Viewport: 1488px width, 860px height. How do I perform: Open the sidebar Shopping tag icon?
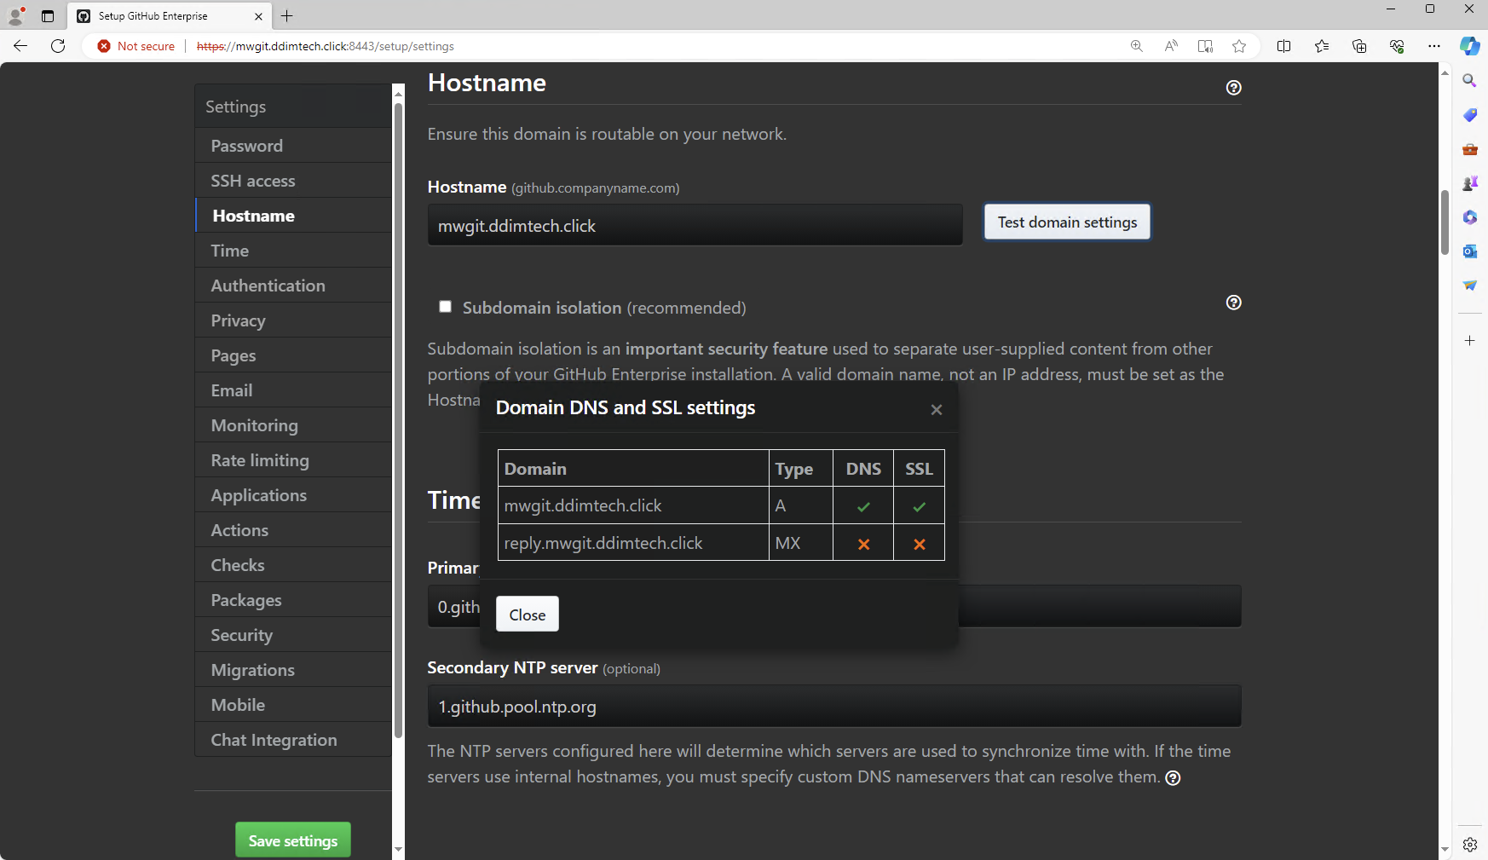click(1469, 115)
